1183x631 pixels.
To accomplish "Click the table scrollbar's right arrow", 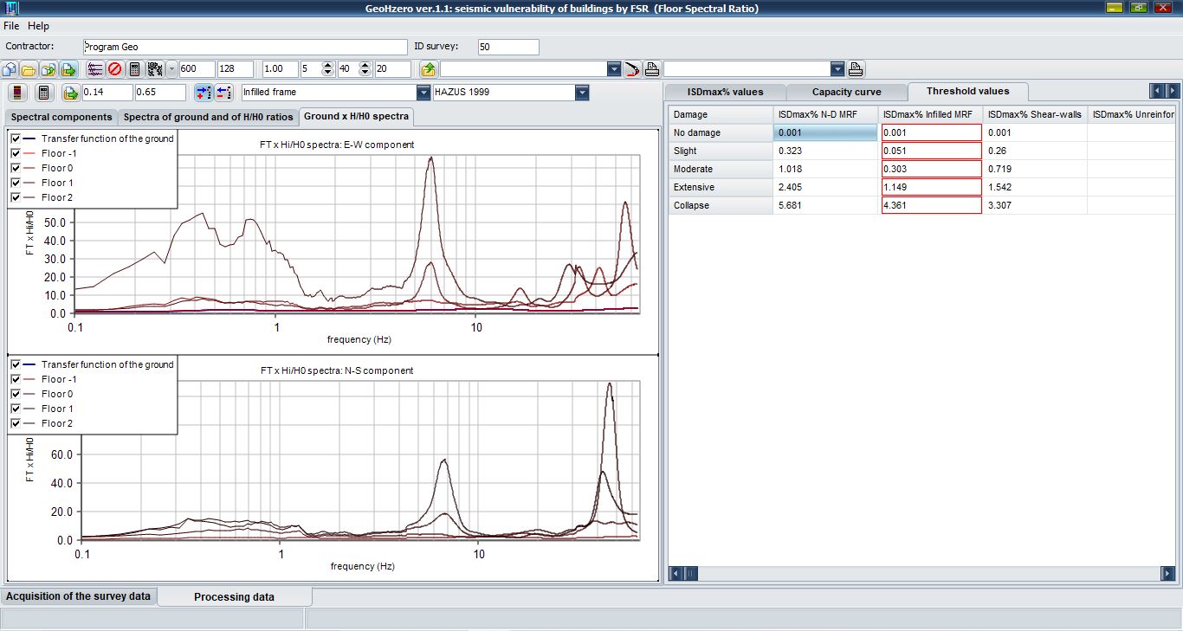I will (1168, 573).
